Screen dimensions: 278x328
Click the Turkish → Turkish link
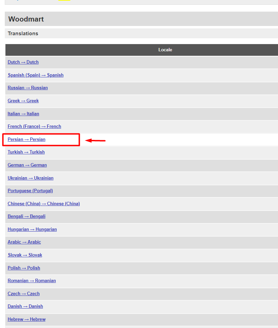pos(26,152)
